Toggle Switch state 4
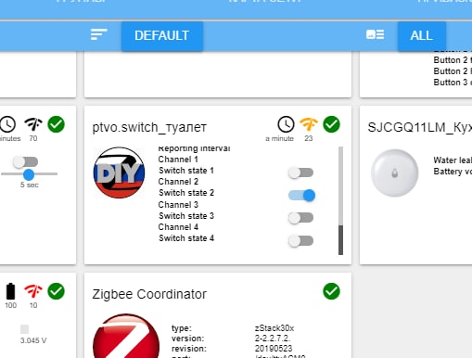 click(x=300, y=240)
